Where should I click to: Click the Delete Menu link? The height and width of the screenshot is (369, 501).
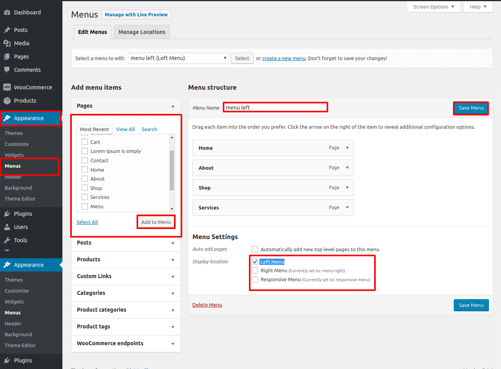[x=207, y=305]
